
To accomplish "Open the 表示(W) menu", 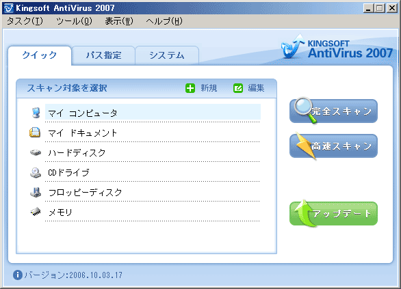I will click(x=119, y=21).
